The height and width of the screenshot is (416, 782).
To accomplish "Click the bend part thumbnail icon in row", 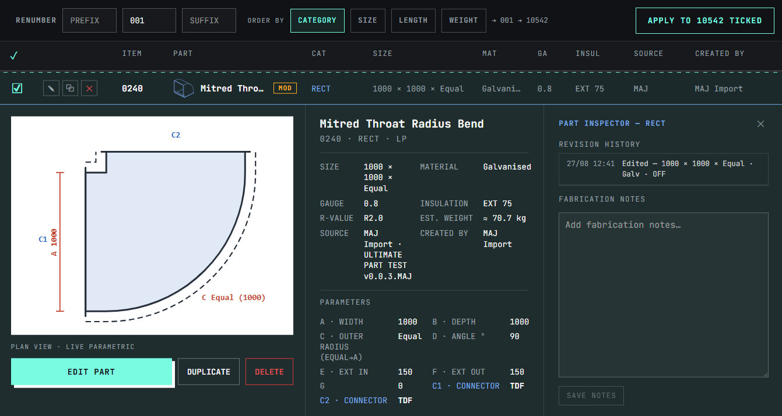I will click(x=183, y=89).
